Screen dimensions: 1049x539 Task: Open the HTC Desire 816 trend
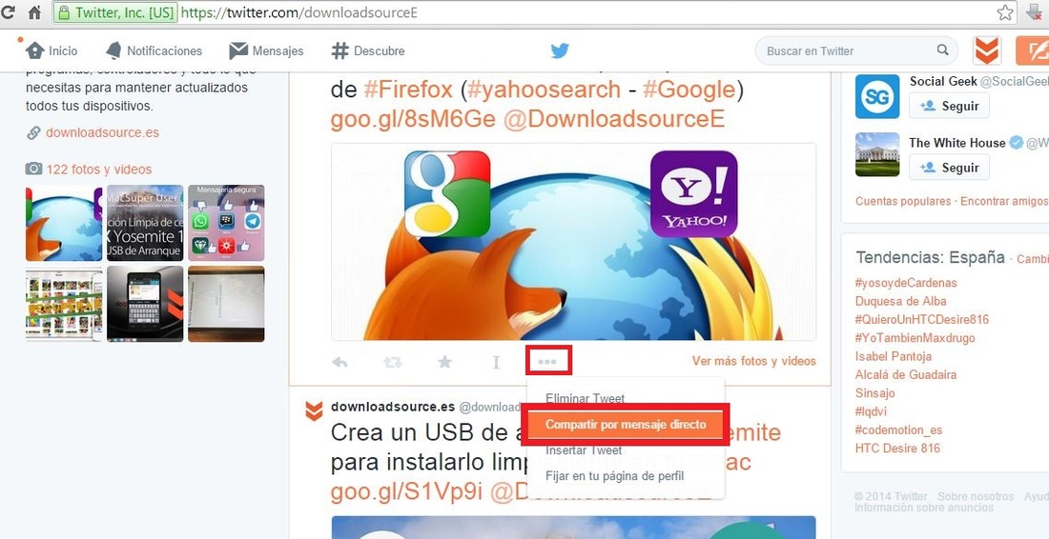click(897, 449)
